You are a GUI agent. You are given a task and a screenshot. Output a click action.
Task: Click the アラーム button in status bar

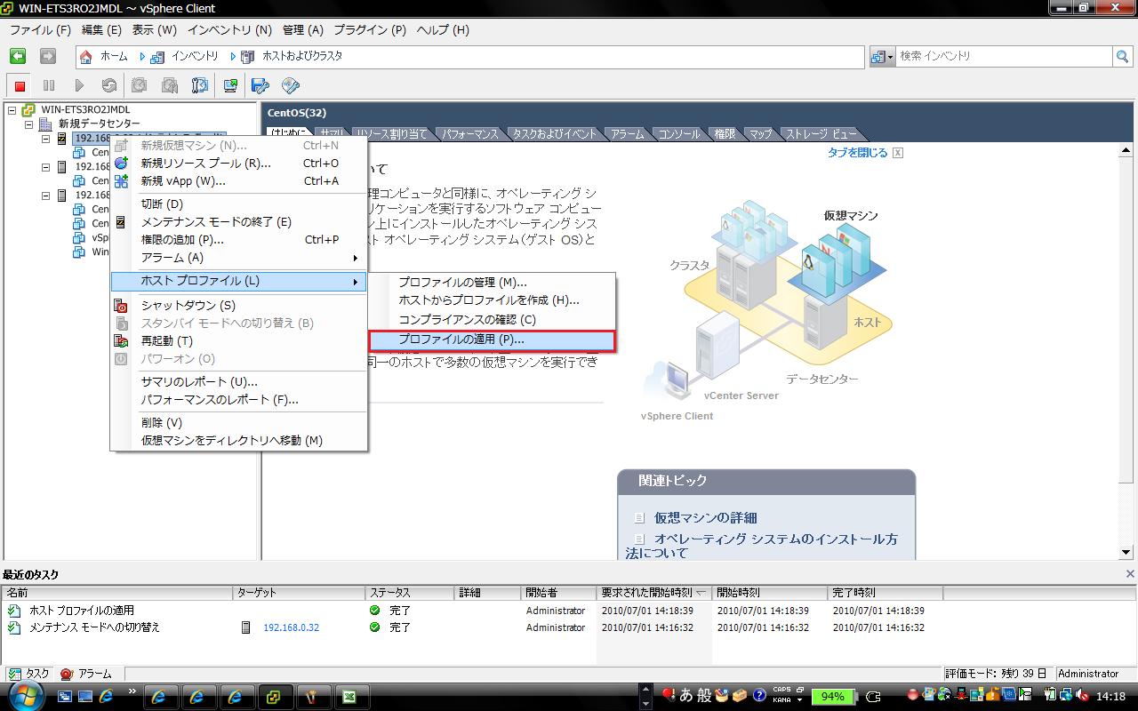click(86, 674)
